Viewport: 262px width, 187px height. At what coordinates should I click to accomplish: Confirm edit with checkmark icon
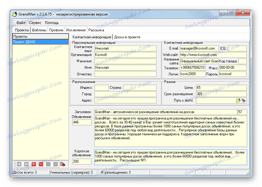48,164
